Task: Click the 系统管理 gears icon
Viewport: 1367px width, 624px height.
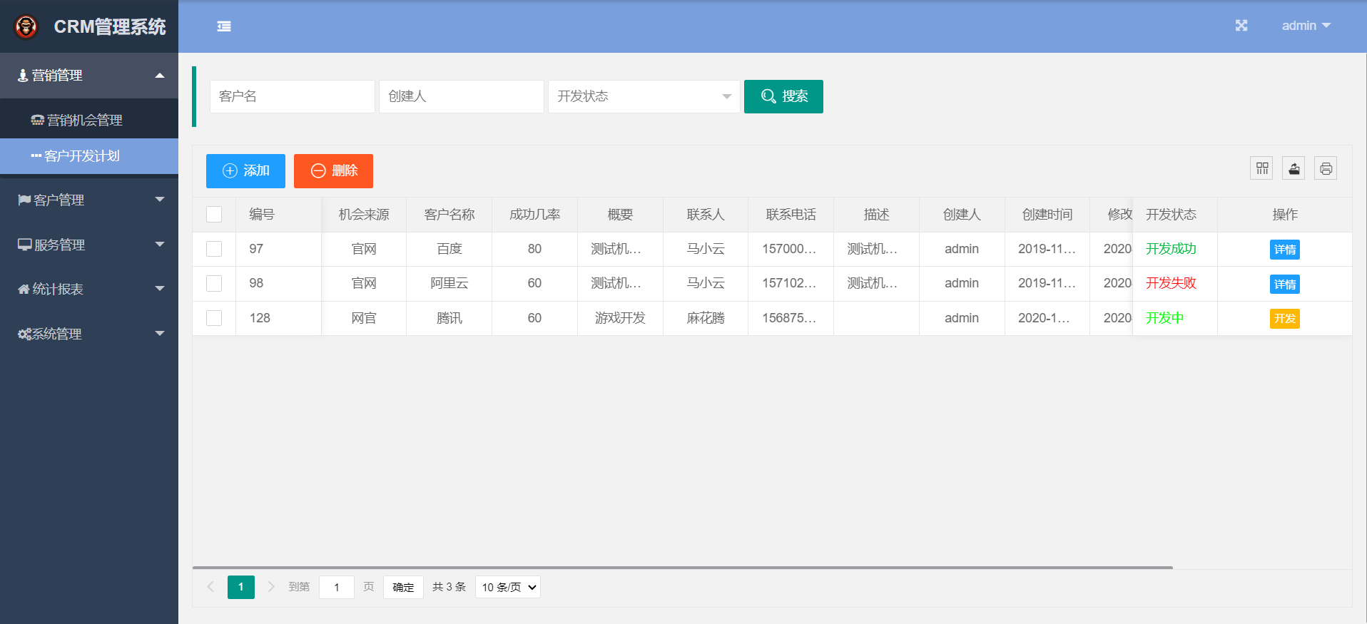Action: pyautogui.click(x=24, y=334)
